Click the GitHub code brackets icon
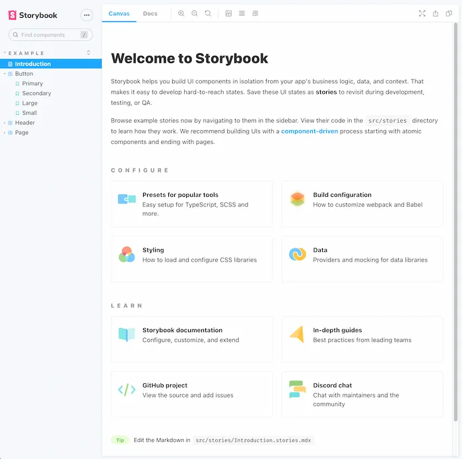Screen dimensions: 462x459 click(x=127, y=390)
